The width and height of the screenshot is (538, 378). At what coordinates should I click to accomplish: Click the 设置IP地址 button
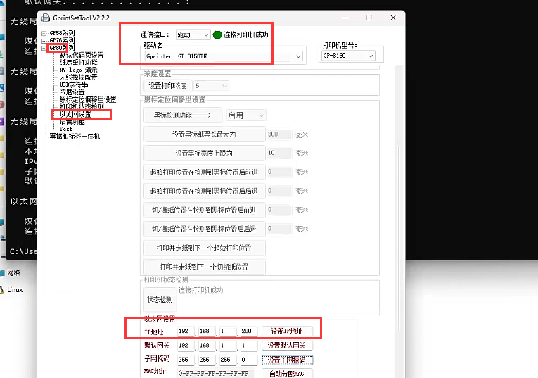click(x=287, y=332)
